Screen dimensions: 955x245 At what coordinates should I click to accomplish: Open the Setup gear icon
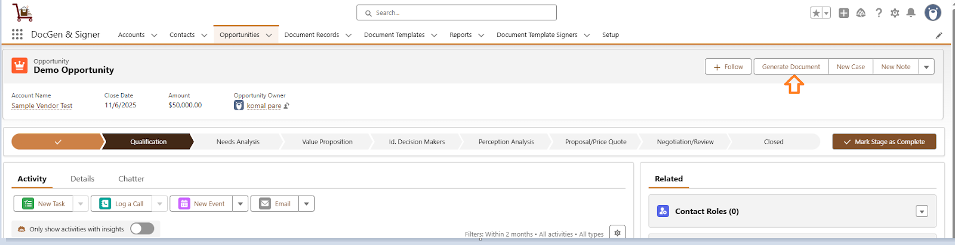click(x=895, y=13)
